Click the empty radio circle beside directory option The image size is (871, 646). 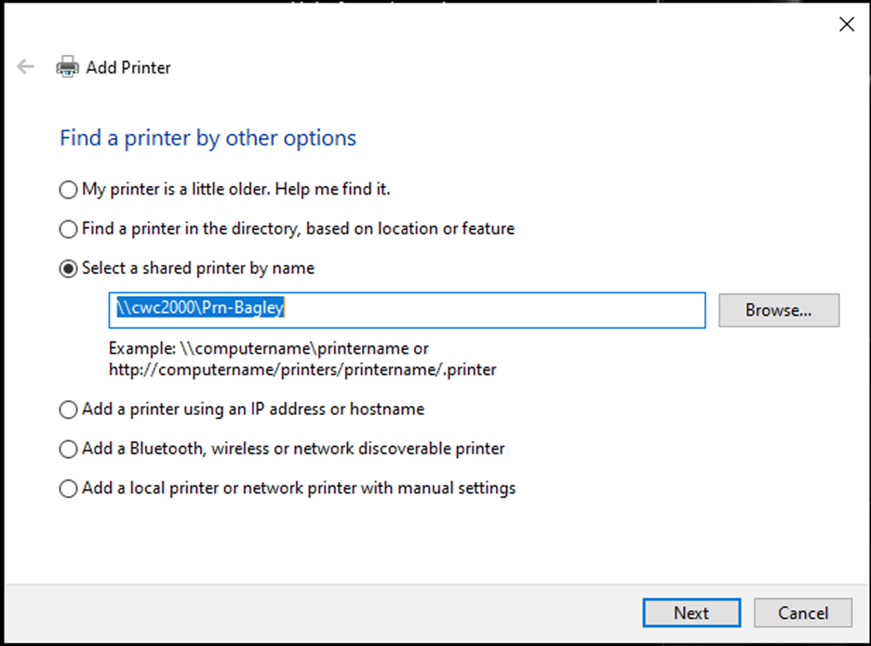(x=68, y=229)
